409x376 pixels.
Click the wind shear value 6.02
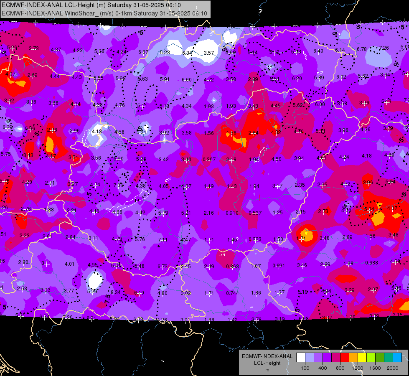tap(341, 77)
